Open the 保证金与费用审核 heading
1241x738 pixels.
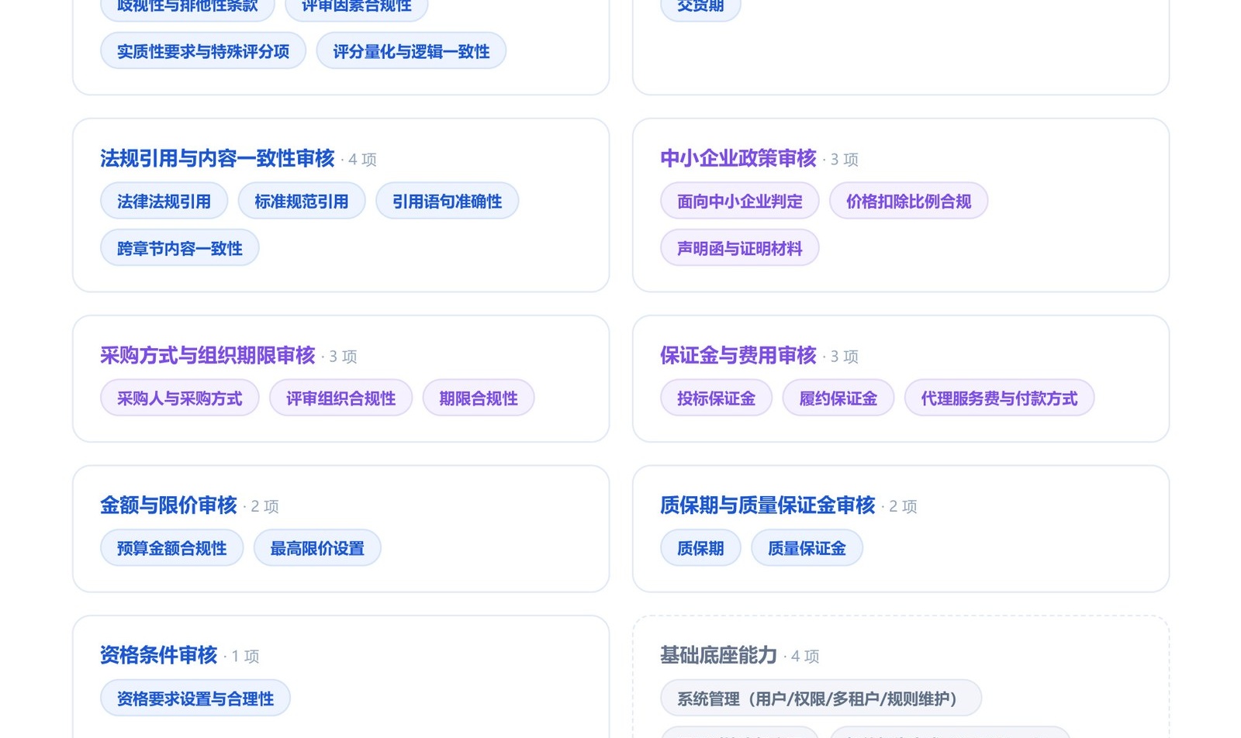[x=738, y=355]
